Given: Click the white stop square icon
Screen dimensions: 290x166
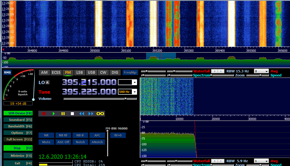Looking at the screenshot, I should coord(72,113).
